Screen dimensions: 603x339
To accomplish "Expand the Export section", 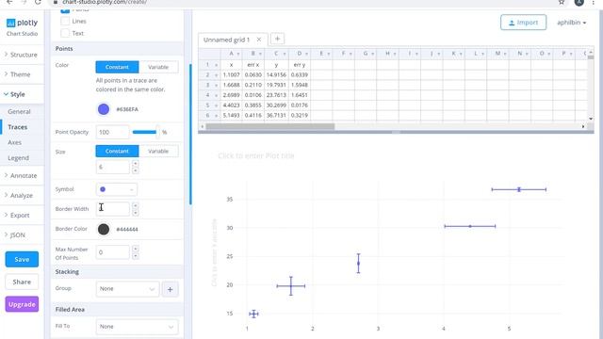I will click(22, 216).
